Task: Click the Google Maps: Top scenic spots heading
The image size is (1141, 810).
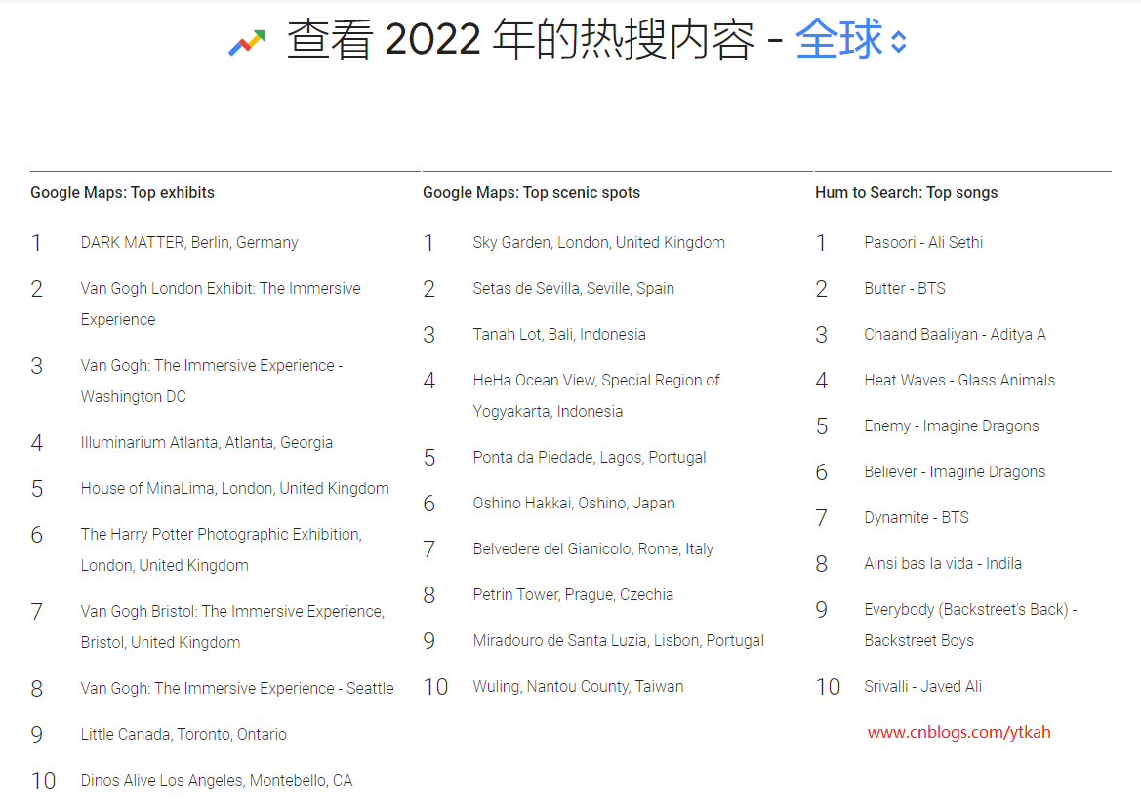Action: (531, 193)
